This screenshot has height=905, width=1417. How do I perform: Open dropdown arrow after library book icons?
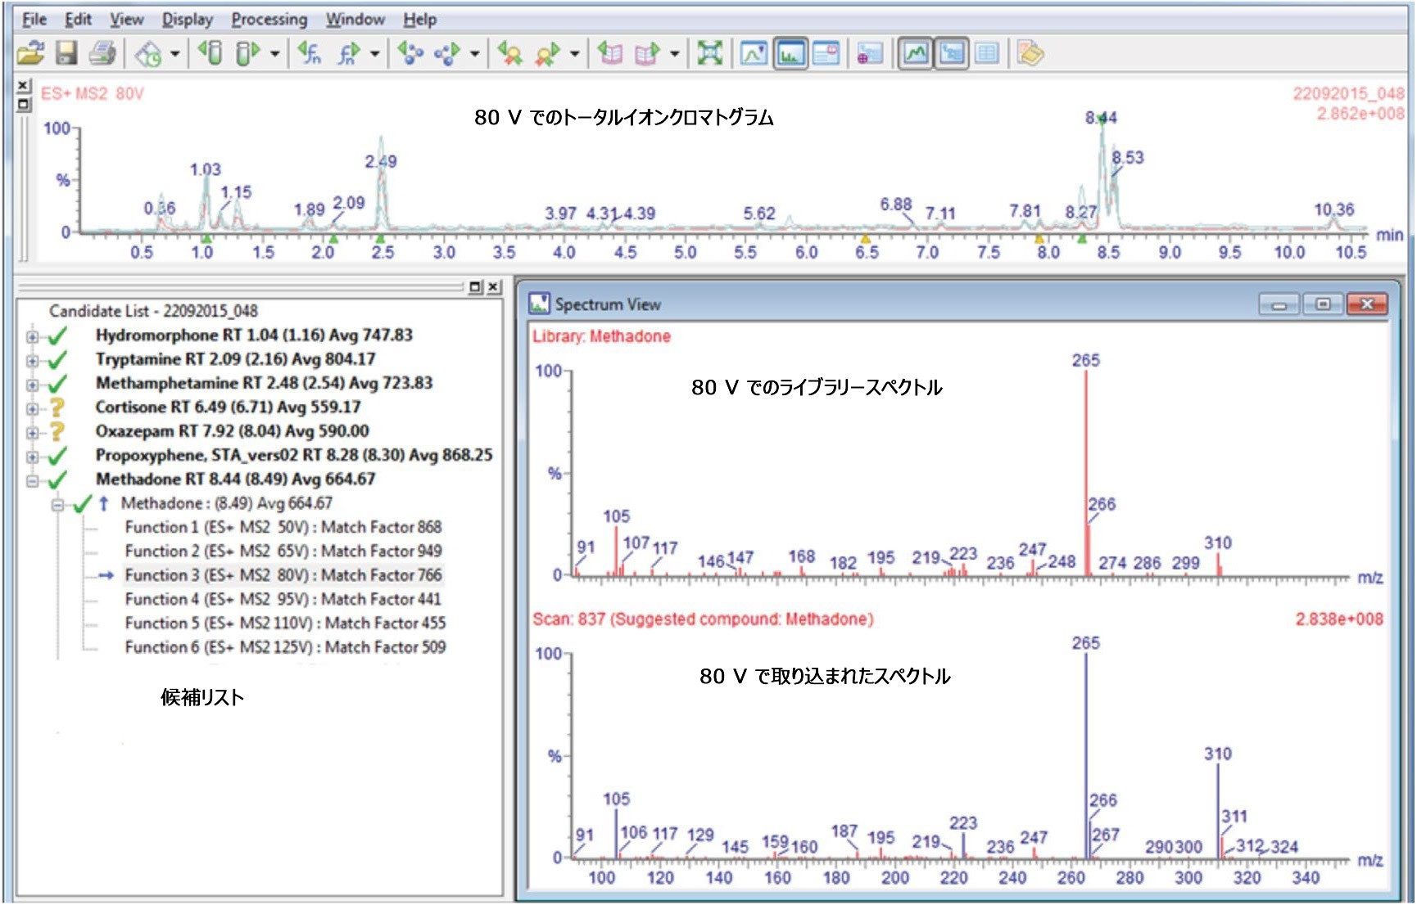[x=675, y=55]
